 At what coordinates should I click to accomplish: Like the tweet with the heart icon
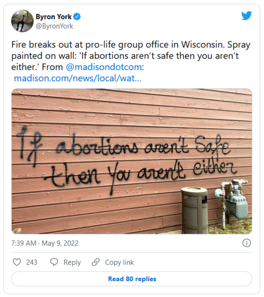17,262
